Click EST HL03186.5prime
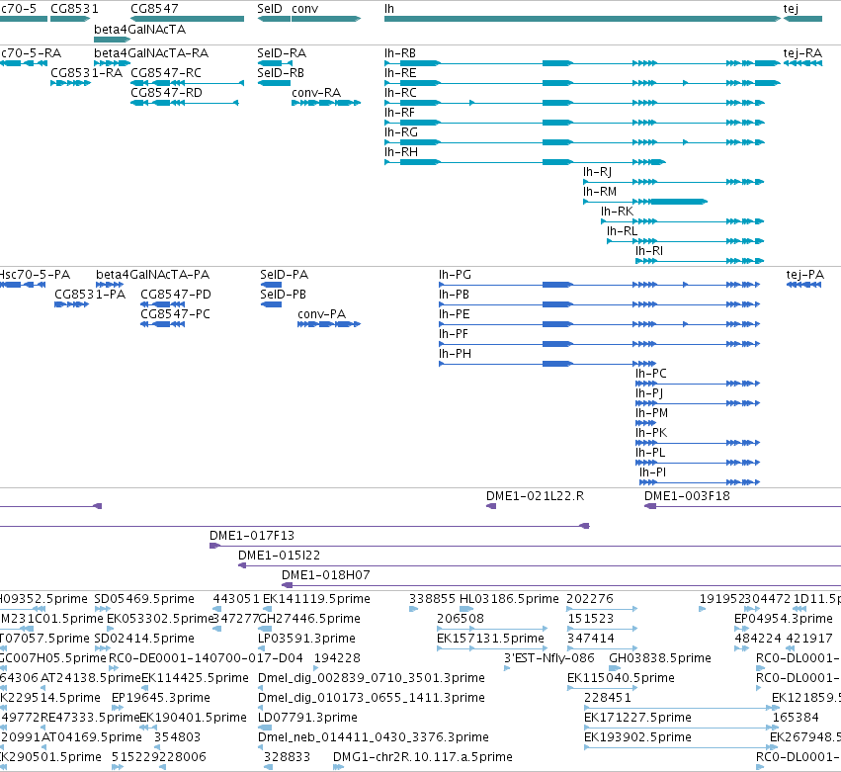Screen dimensions: 841x772 click(x=509, y=599)
